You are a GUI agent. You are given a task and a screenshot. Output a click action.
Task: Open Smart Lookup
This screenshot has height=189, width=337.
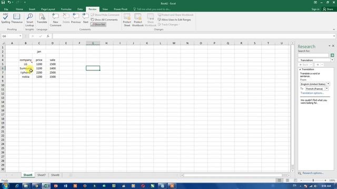pos(29,20)
